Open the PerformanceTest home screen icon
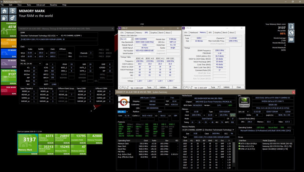The height and width of the screenshot is (172, 304). 5,11
